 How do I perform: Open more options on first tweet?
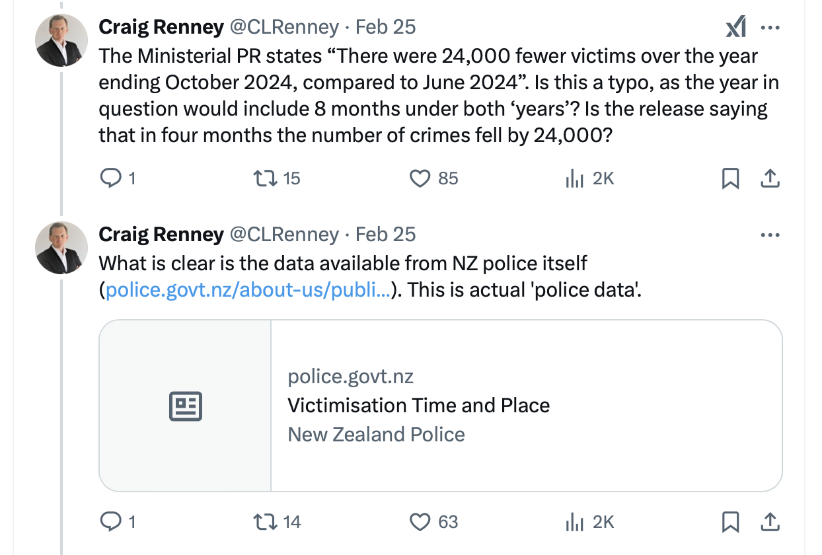point(770,27)
